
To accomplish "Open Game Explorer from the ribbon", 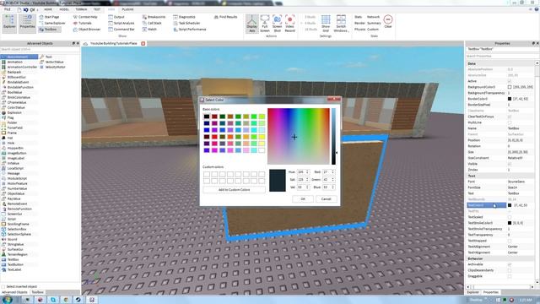I will click(x=52, y=23).
